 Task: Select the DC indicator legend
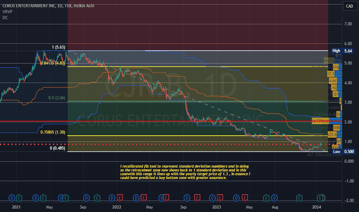(x=5, y=18)
